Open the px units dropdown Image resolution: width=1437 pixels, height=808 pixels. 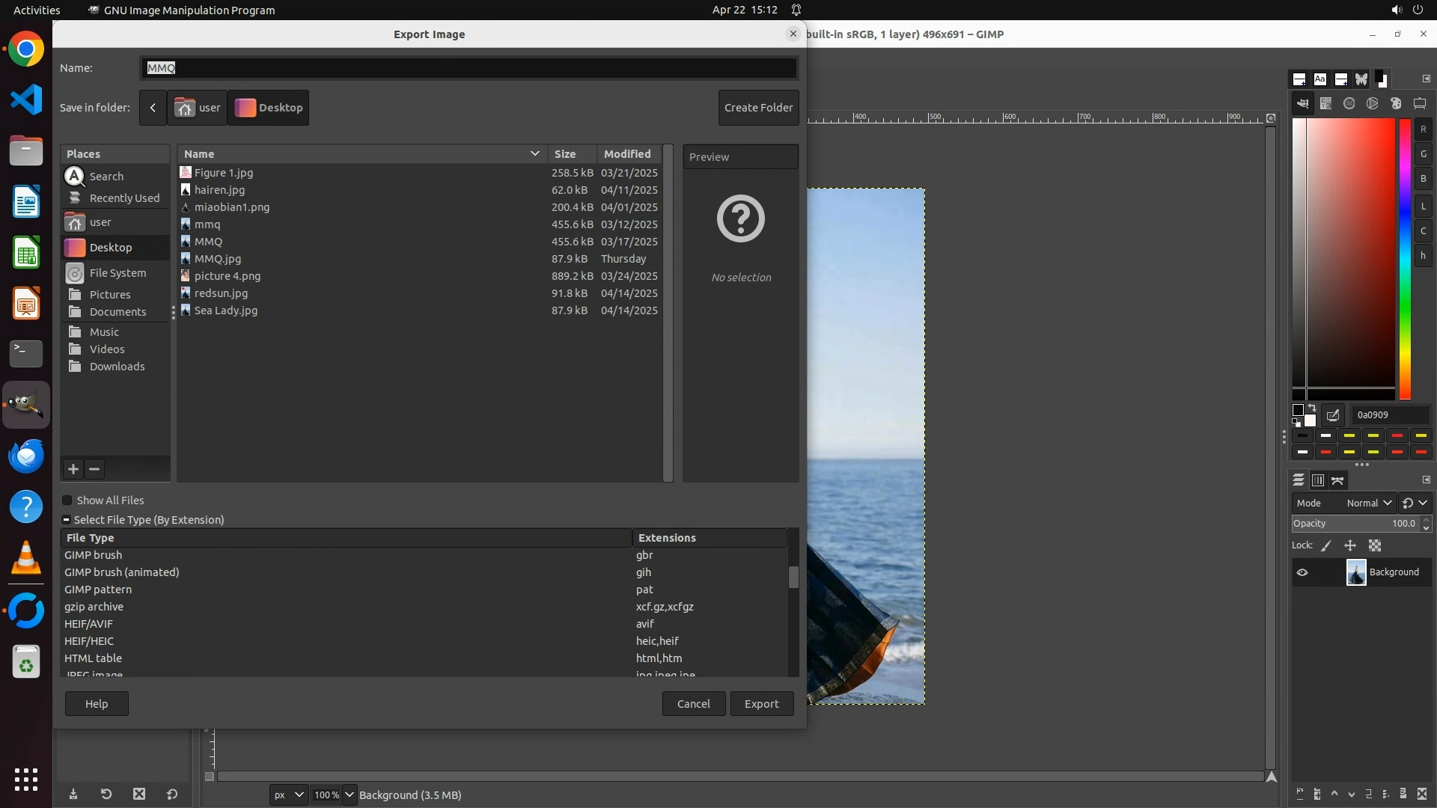pos(288,795)
